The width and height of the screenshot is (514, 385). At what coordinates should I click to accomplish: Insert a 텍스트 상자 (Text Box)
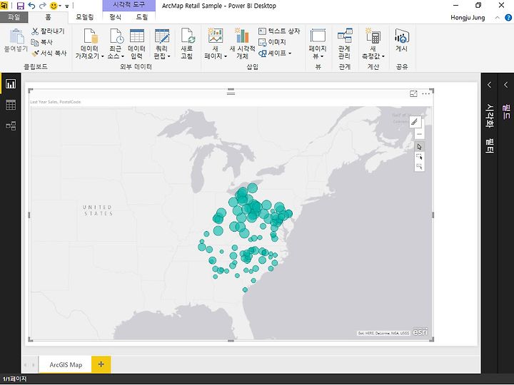click(x=279, y=31)
